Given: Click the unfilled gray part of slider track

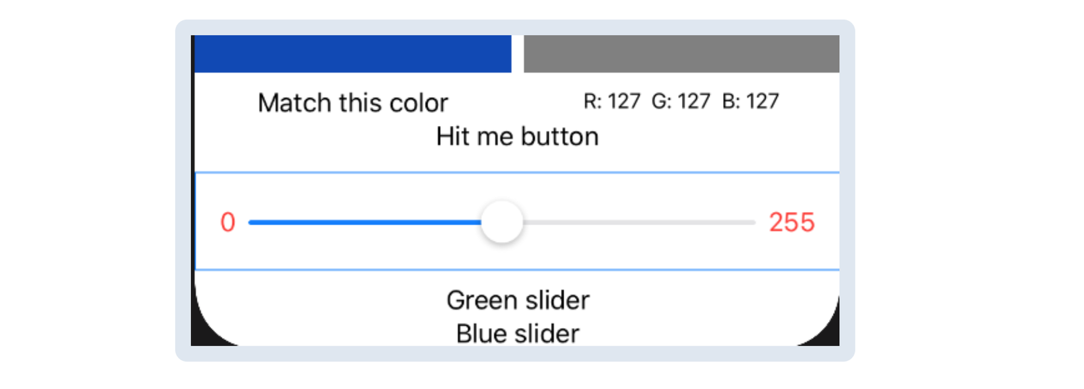Looking at the screenshot, I should pyautogui.click(x=637, y=222).
